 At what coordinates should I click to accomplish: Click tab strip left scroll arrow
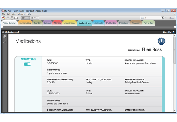click(x=2, y=27)
